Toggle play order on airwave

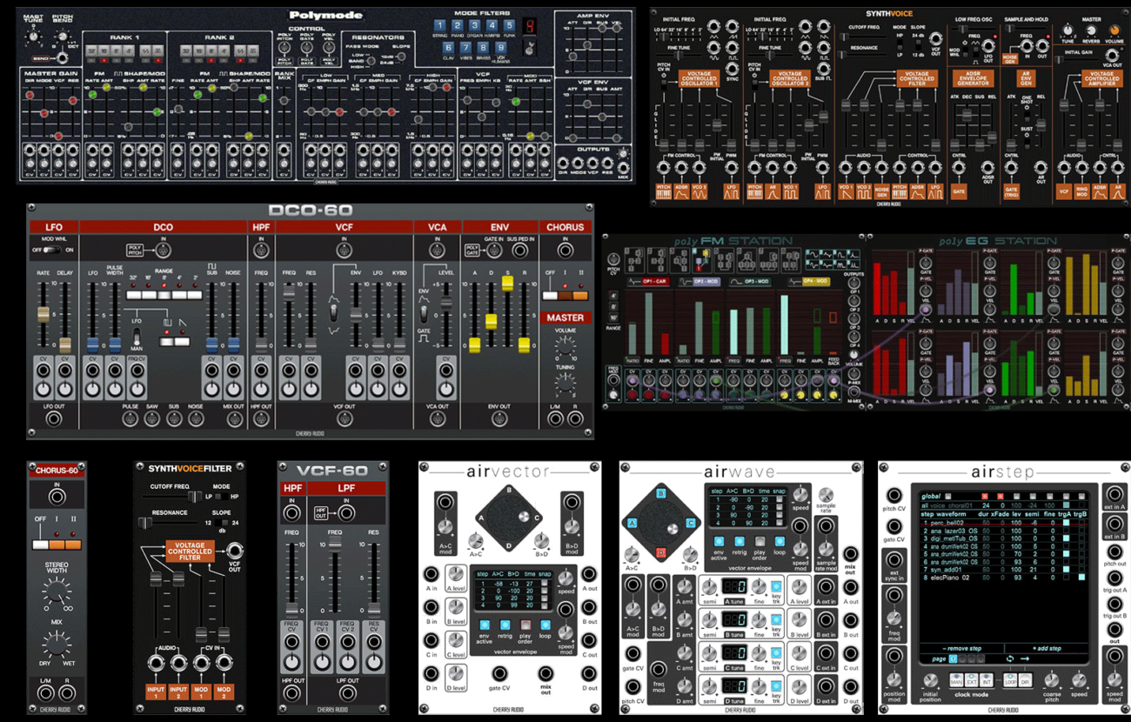pyautogui.click(x=760, y=540)
